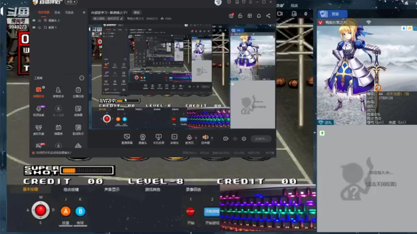Click the blue 开始游戏 button
The width and height of the screenshot is (417, 234).
click(x=212, y=212)
